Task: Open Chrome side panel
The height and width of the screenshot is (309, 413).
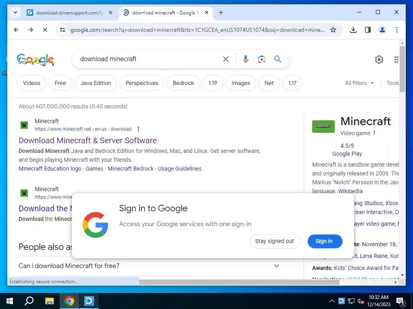Action: tap(368, 30)
